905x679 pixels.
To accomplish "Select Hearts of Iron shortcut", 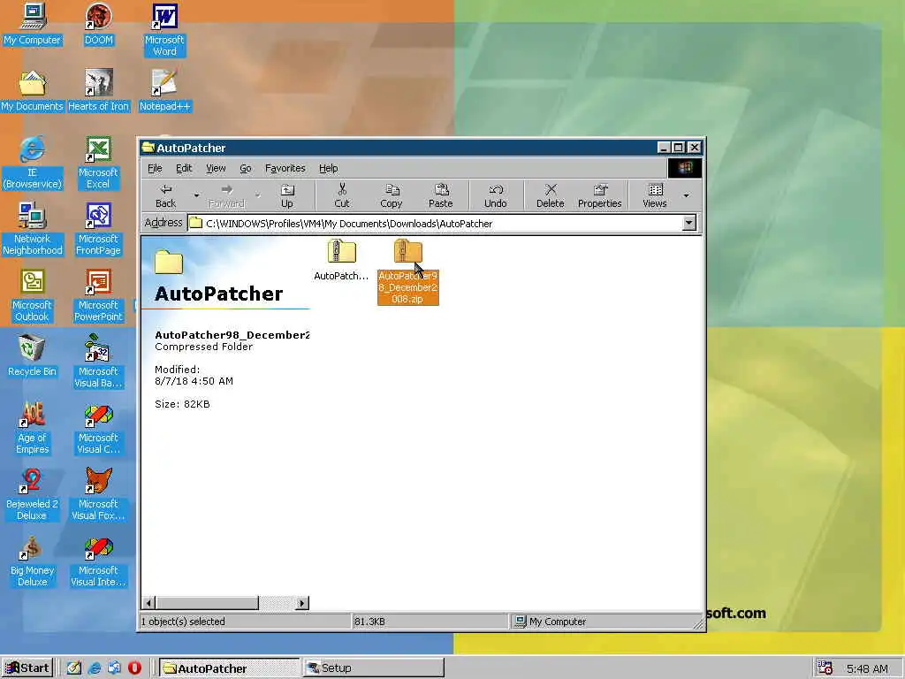I will pyautogui.click(x=99, y=91).
